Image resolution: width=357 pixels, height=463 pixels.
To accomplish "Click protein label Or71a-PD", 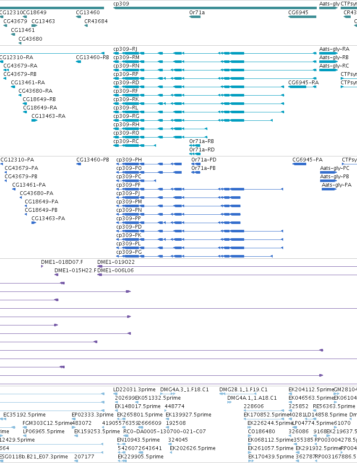I will (x=204, y=160).
